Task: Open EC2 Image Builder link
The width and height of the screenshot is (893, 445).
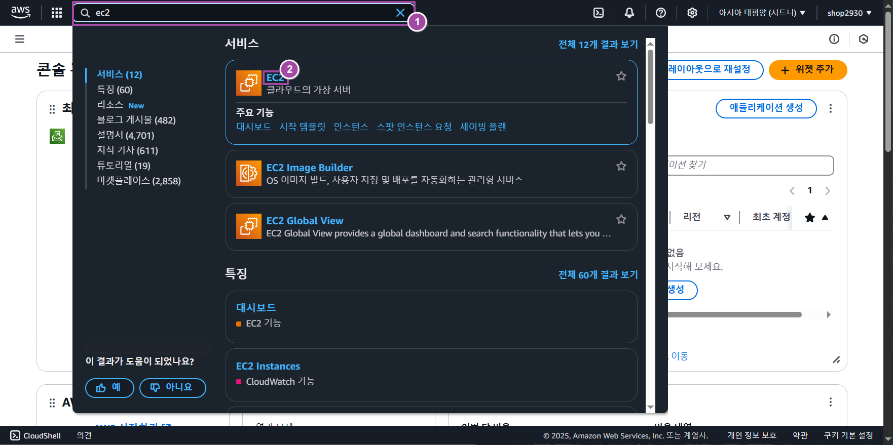Action: pos(310,168)
